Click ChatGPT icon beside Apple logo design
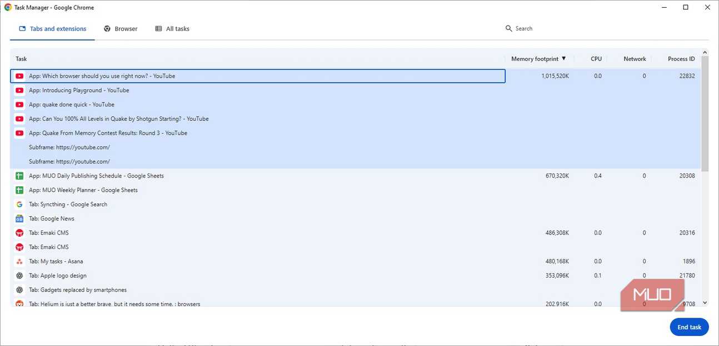 19,276
